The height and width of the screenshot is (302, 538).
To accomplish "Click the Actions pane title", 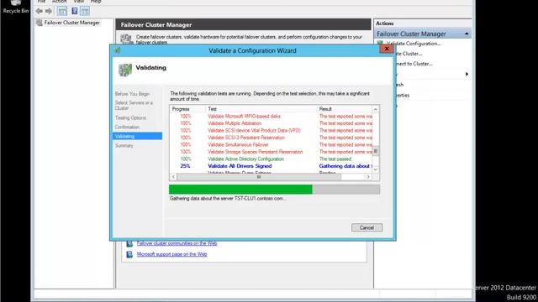I will click(385, 23).
